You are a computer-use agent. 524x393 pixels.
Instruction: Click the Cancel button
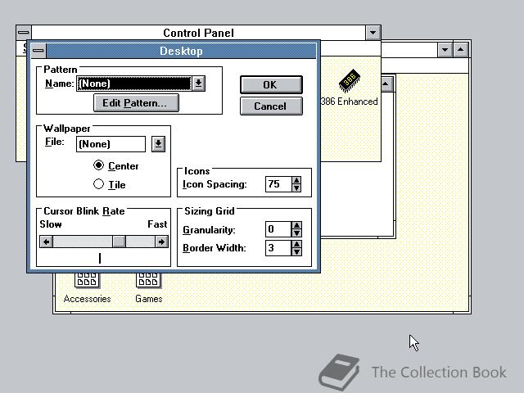tap(271, 106)
